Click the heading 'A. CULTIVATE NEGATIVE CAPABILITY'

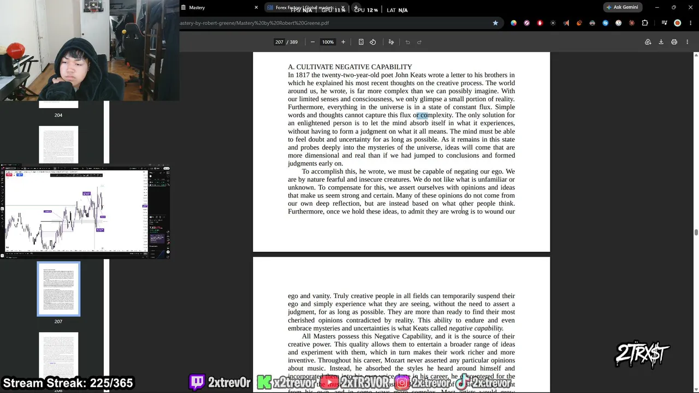tap(350, 67)
